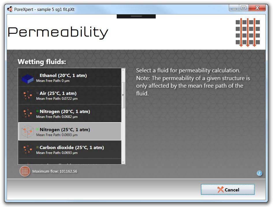The image size is (273, 207).
Task: Click the Carbon dioxide particle icon
Action: pos(28,150)
